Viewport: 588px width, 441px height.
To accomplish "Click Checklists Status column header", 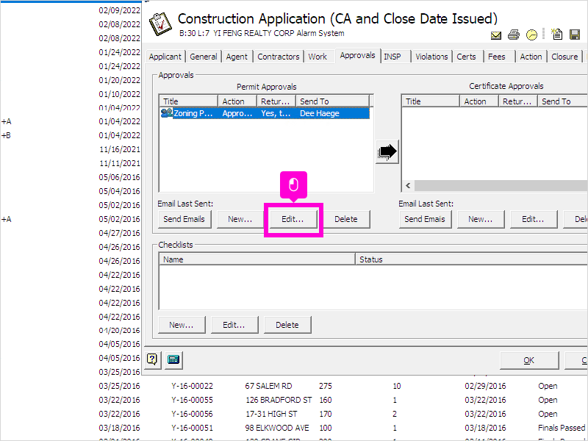I will [x=471, y=259].
